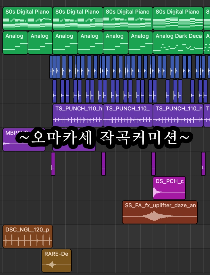Pick the fourth 80s Digital Piano region
210x275 pixels.
pyautogui.click(x=178, y=18)
